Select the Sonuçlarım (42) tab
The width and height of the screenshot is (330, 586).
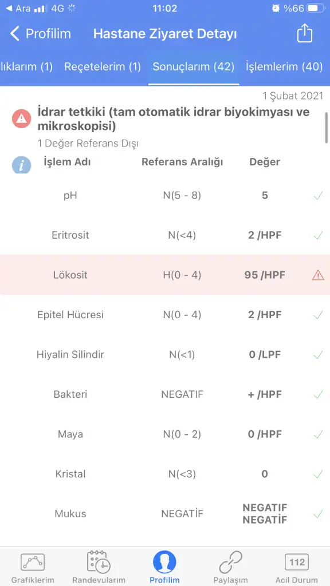coord(194,67)
